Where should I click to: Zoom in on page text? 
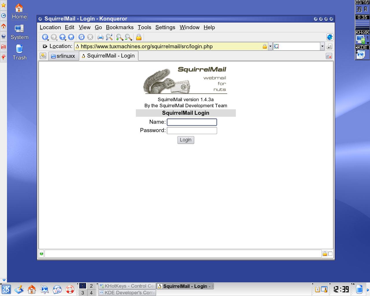(119, 37)
